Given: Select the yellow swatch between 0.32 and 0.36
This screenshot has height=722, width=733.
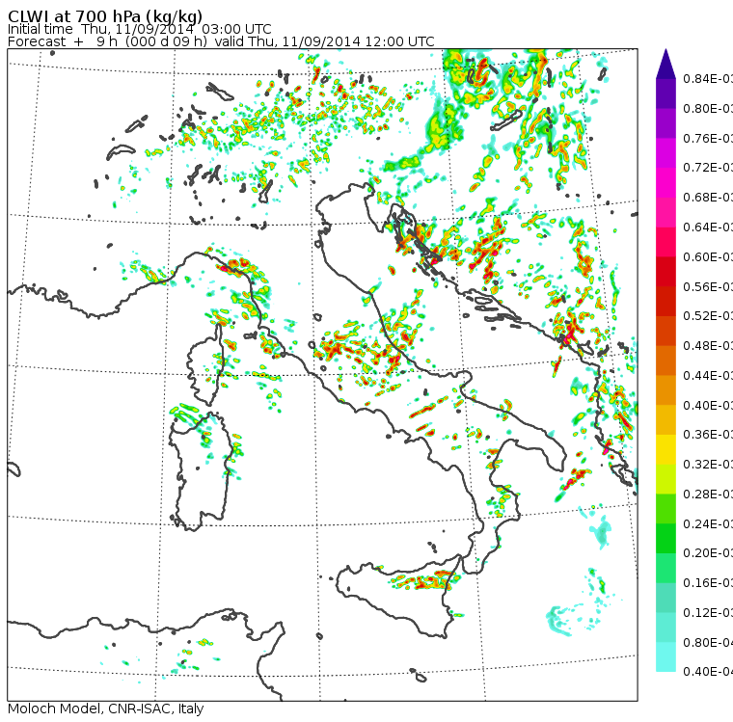Looking at the screenshot, I should click(x=665, y=449).
